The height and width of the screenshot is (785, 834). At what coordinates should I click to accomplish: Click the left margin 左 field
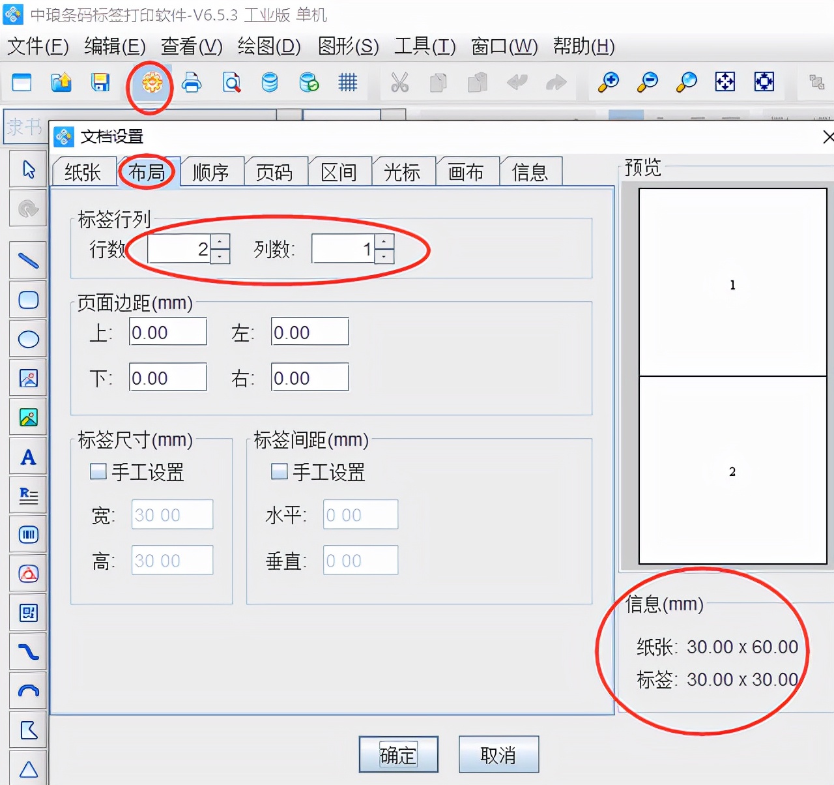tap(310, 332)
